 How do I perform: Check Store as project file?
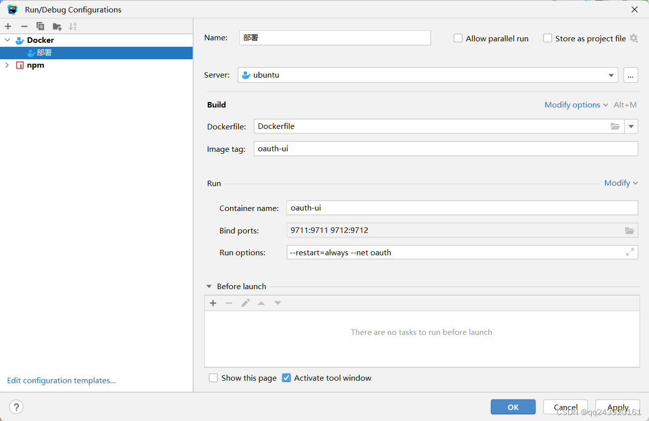[x=547, y=38]
